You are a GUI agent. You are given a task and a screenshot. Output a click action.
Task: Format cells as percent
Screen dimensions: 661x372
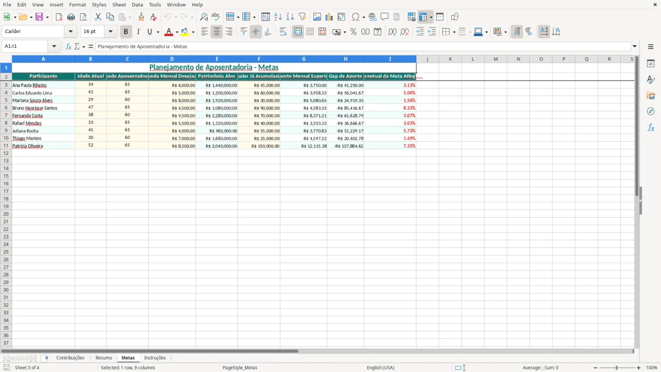click(x=353, y=32)
